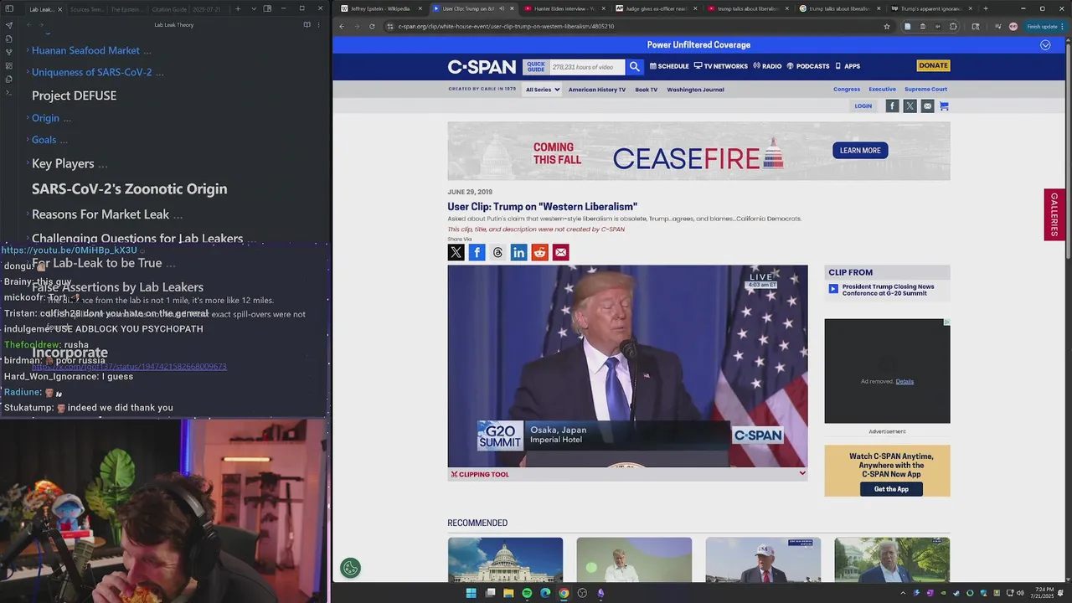Open the C-SPAN shopping cart icon
Screen dimensions: 1072x603
coord(944,106)
